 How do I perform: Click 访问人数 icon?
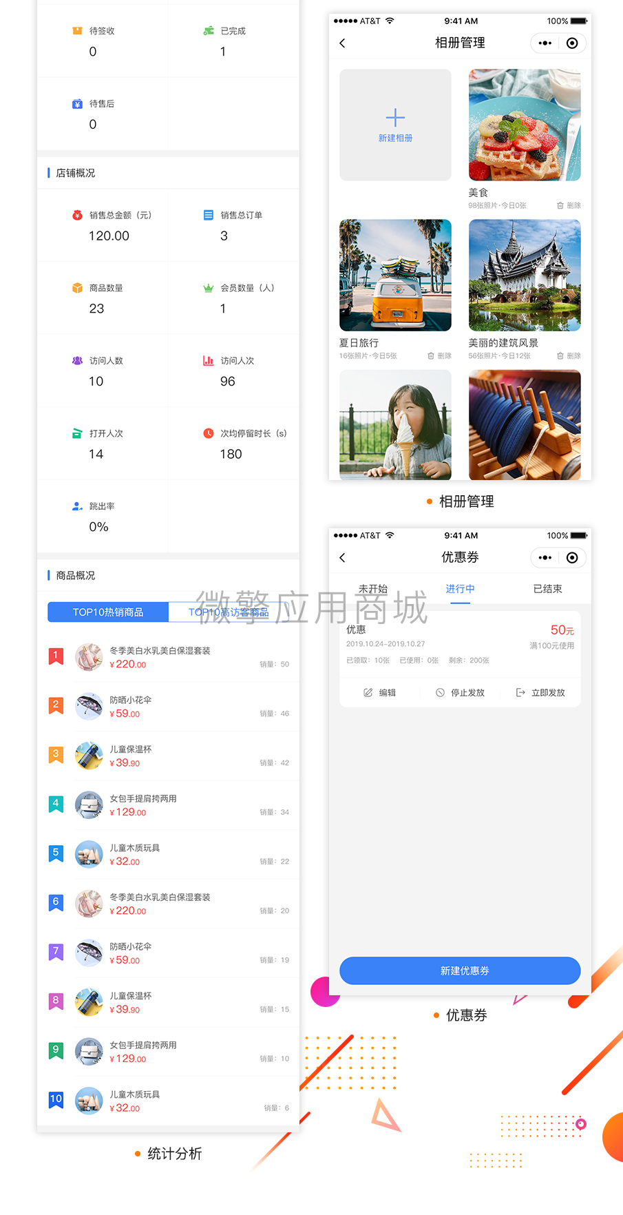tap(77, 361)
